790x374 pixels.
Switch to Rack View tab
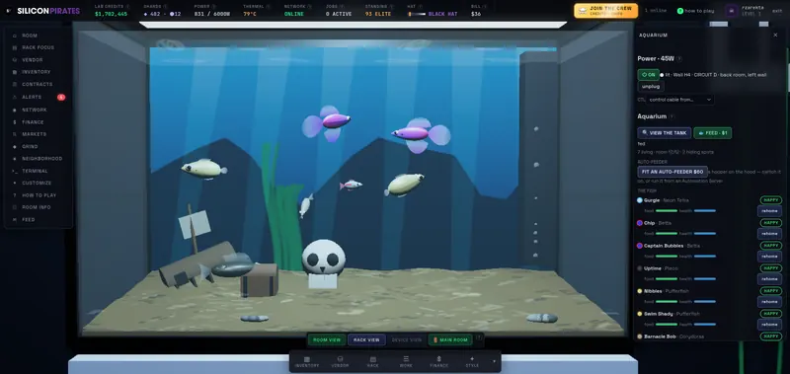tap(366, 339)
